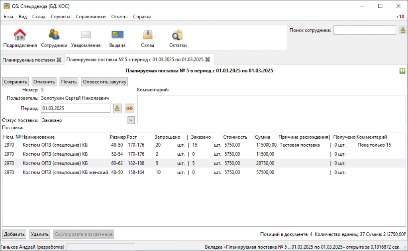Click the 60-62 size cell

[x=117, y=163]
